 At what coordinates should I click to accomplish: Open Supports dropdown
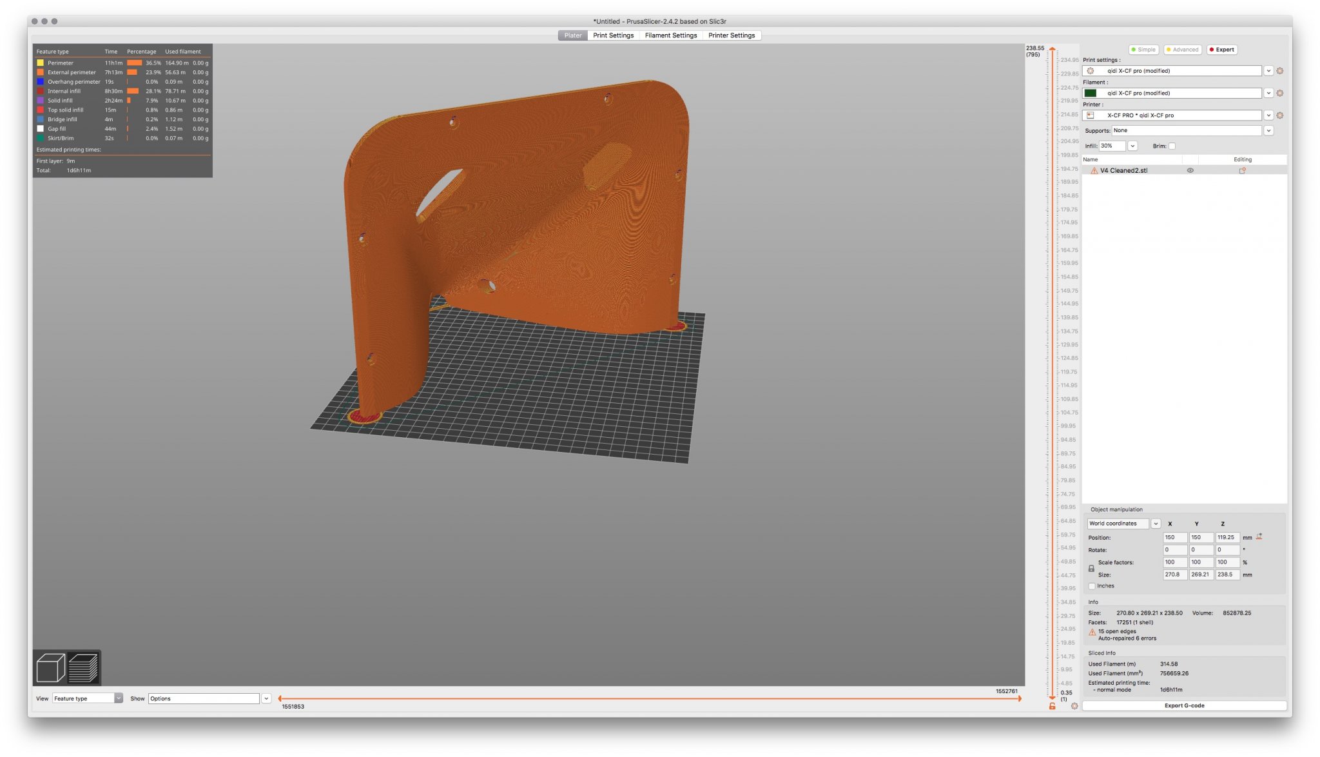click(1268, 130)
